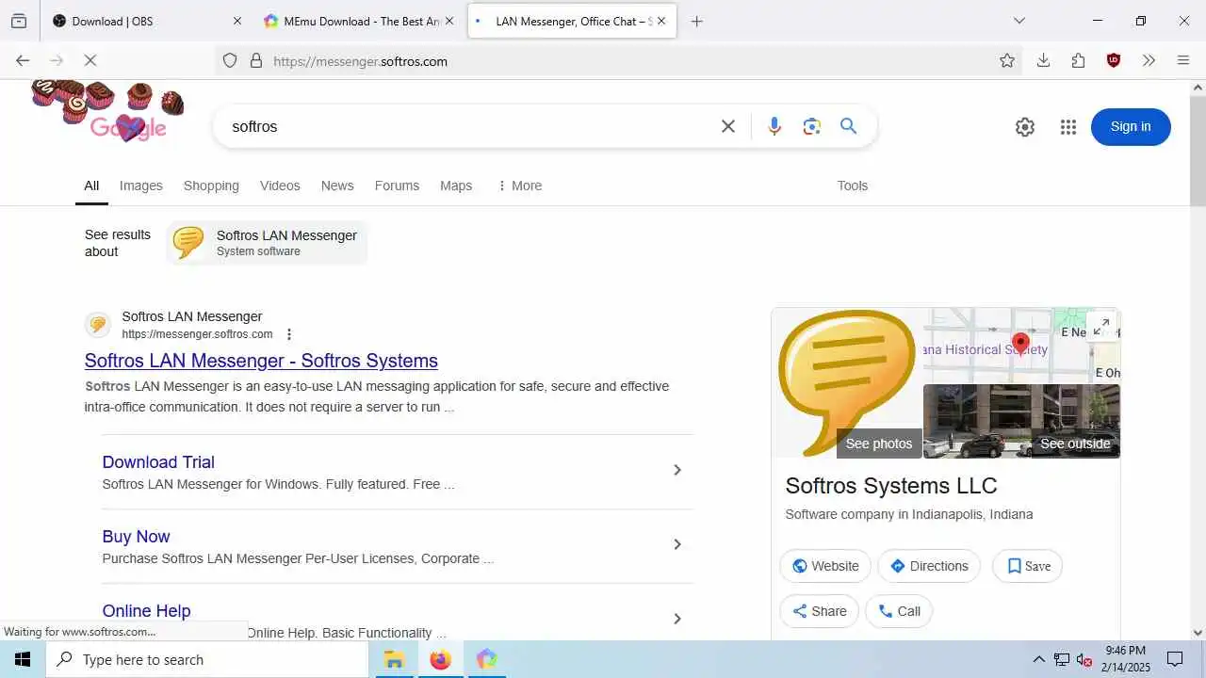Close the MEmu Download tab
Viewport: 1206px width, 678px height.
click(x=449, y=21)
